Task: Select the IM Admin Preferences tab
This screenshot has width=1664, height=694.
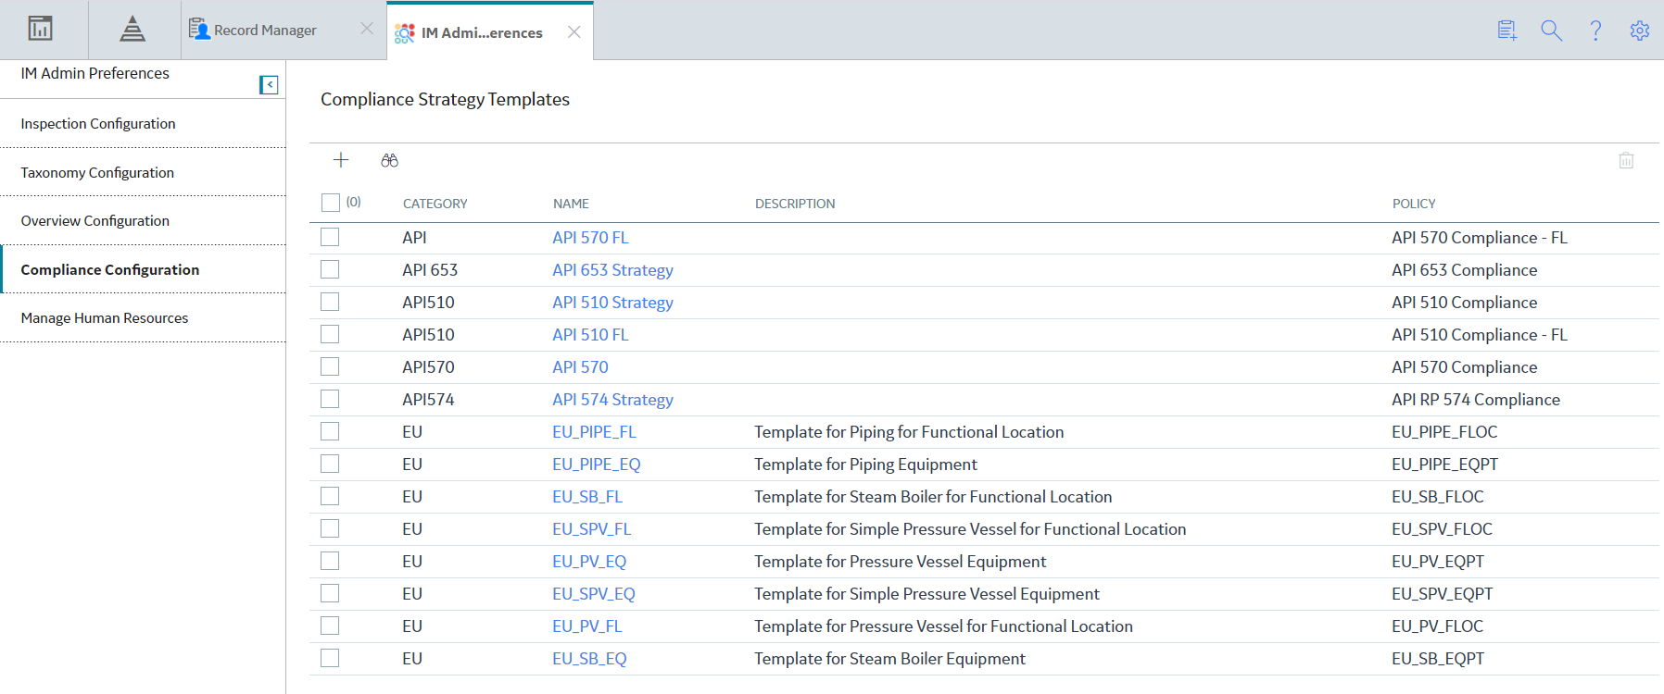Action: point(482,32)
